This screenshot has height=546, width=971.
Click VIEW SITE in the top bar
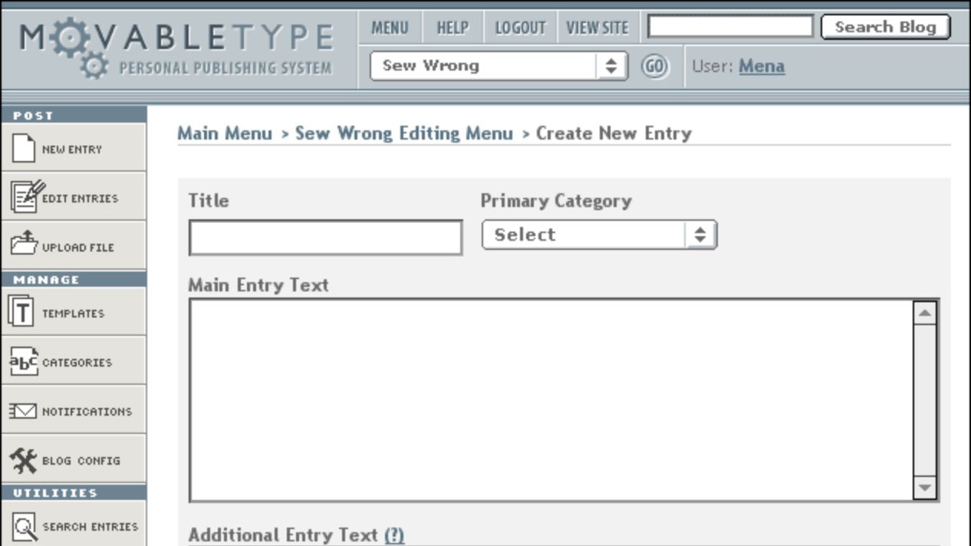[597, 28]
